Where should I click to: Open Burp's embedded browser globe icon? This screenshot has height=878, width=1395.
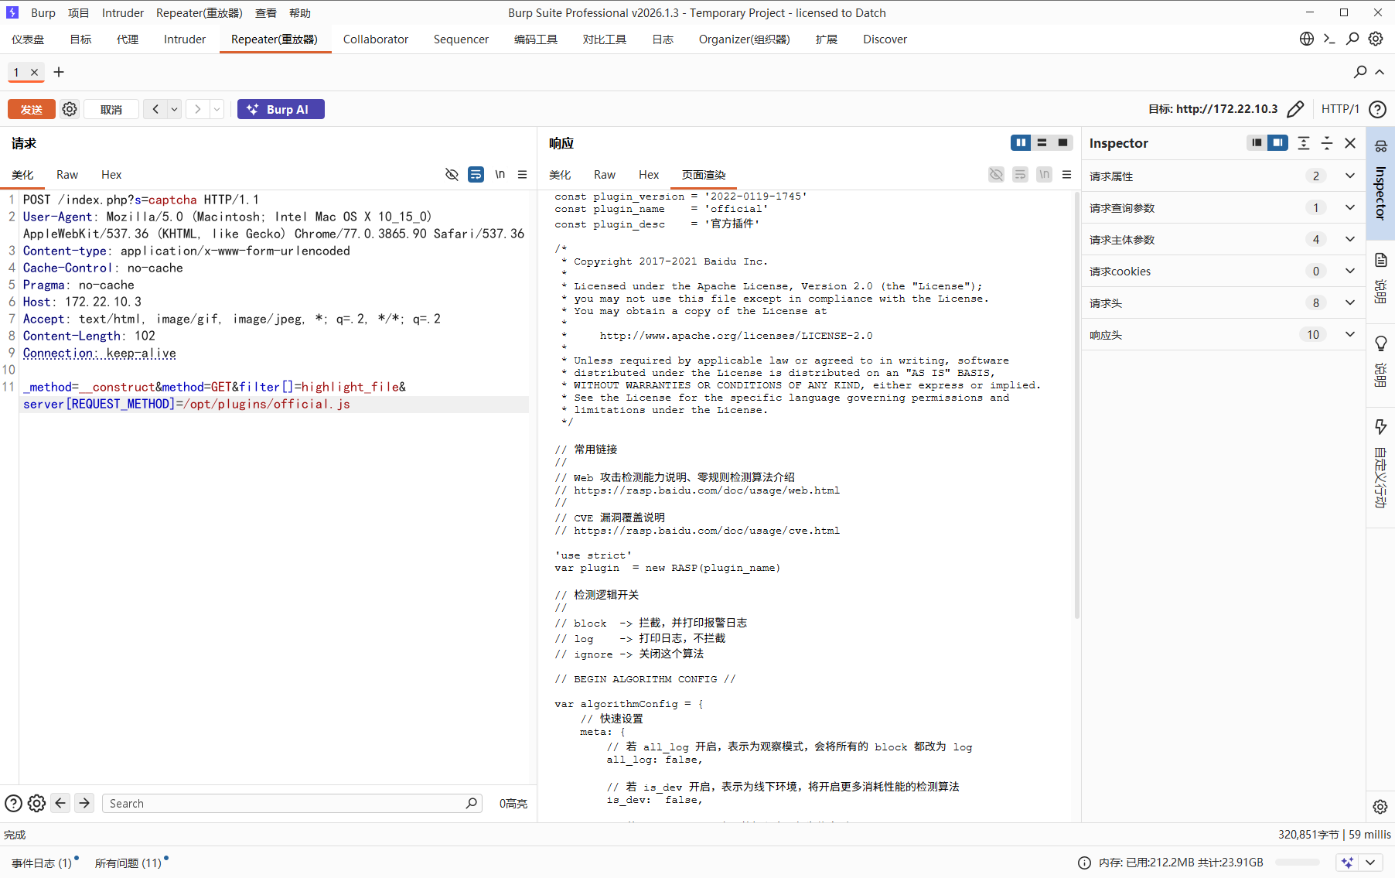click(x=1307, y=39)
